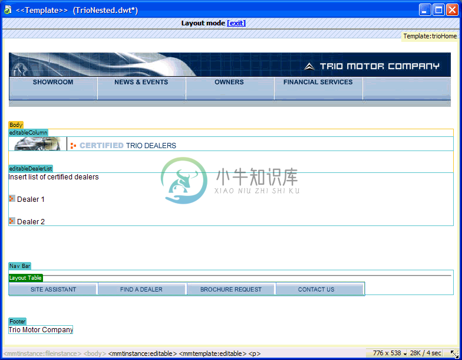Click the Trio Motor Company footer text

pyautogui.click(x=41, y=329)
